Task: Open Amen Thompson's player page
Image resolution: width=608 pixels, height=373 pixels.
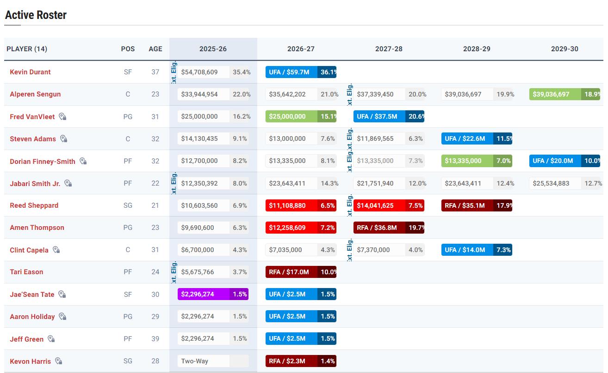Action: click(37, 228)
